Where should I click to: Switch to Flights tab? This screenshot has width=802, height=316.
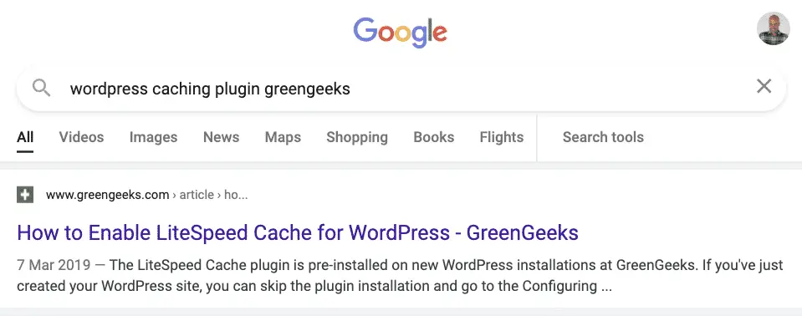[x=502, y=137]
